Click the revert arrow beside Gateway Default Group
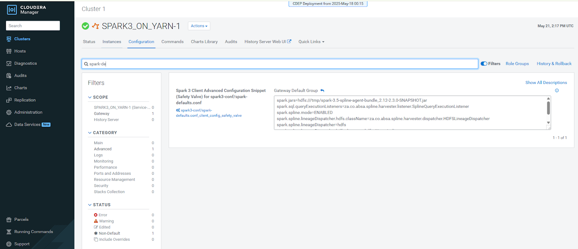Viewport: 578px width, 249px height. point(322,91)
